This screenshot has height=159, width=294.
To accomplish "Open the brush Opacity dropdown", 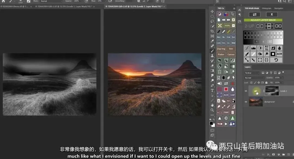I will coord(82,1).
